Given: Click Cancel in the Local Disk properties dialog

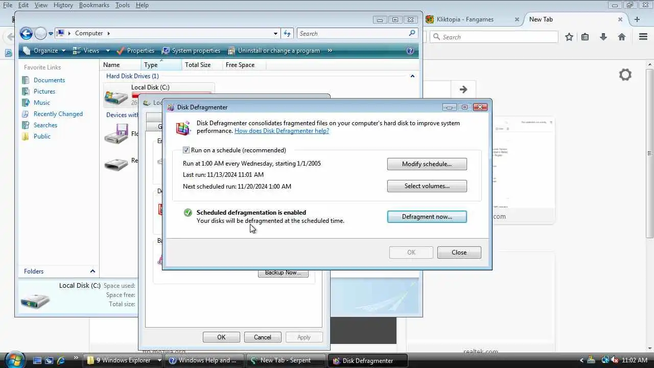Looking at the screenshot, I should coord(263,337).
